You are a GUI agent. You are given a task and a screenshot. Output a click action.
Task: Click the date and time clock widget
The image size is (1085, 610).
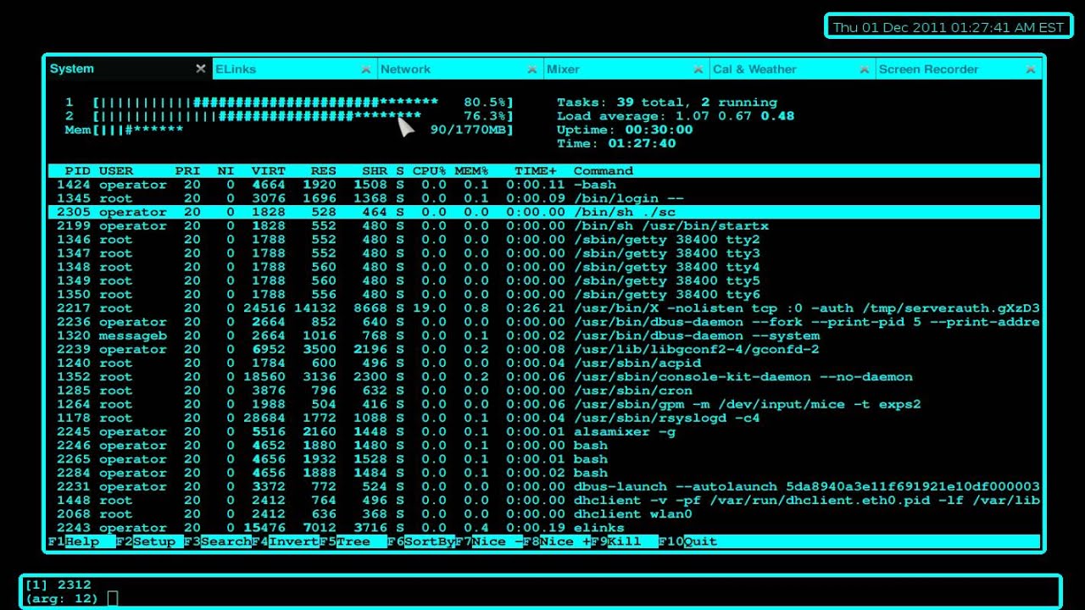pyautogui.click(x=949, y=27)
